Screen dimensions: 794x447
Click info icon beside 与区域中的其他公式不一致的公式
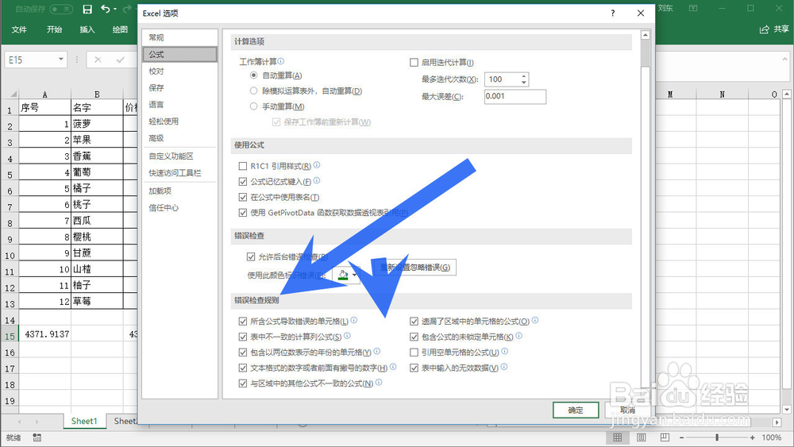[x=379, y=383]
